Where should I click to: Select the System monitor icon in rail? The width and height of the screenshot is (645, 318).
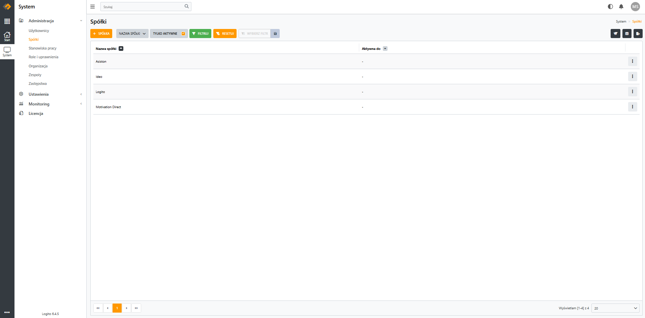[7, 52]
